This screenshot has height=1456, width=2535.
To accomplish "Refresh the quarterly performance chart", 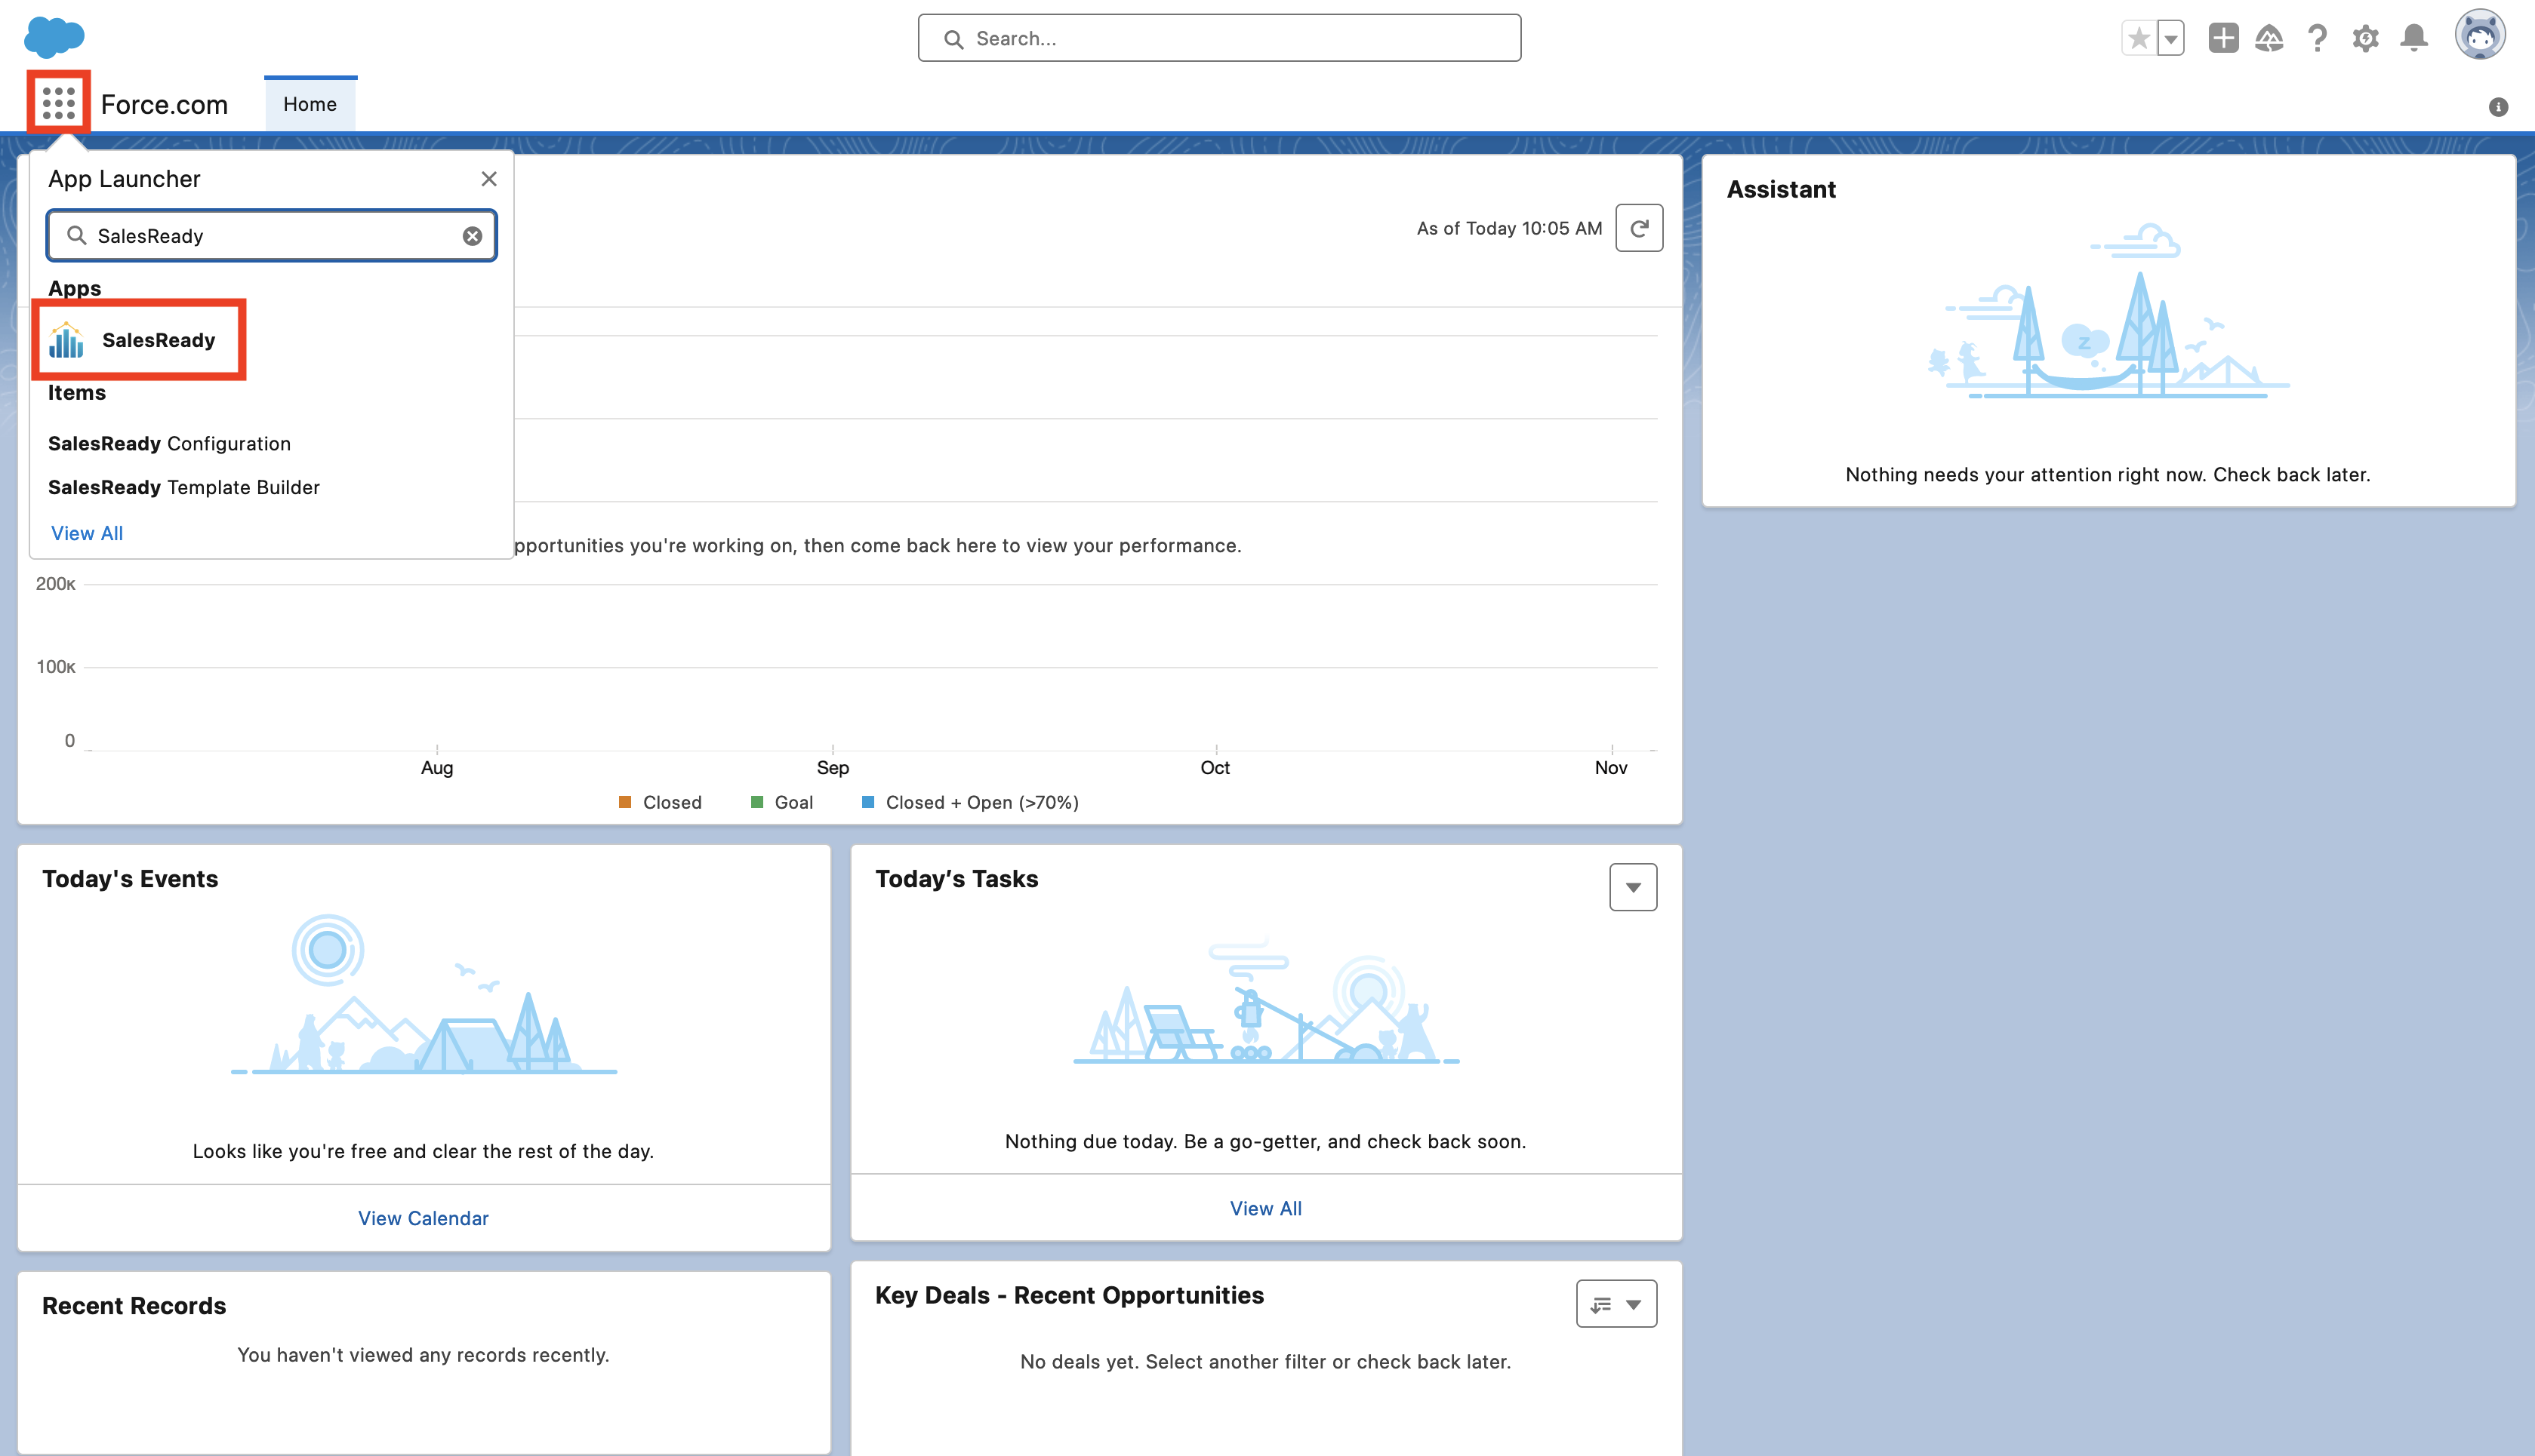I will pyautogui.click(x=1639, y=228).
